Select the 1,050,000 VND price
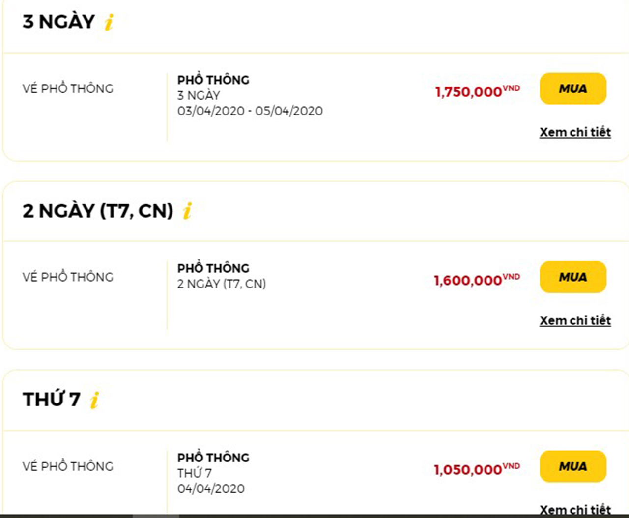This screenshot has width=629, height=518. (476, 469)
